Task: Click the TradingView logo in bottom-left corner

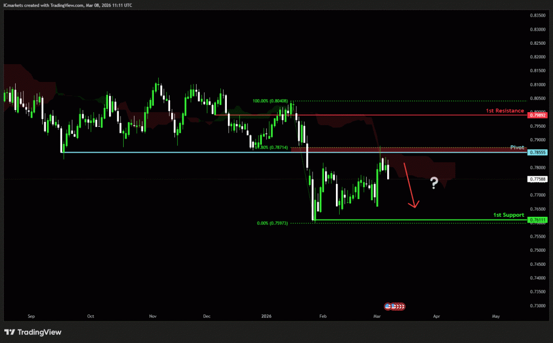Action: pos(33,332)
